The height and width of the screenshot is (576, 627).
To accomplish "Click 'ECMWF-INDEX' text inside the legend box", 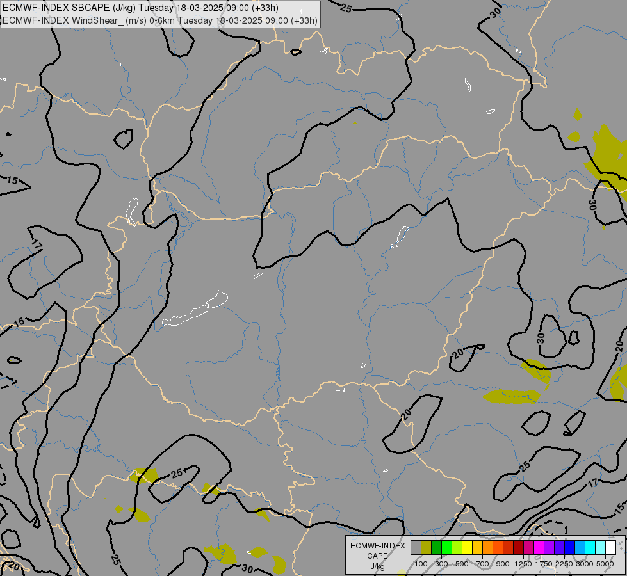I will click(377, 546).
